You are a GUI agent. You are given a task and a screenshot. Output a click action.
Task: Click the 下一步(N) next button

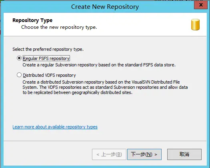[144, 154]
